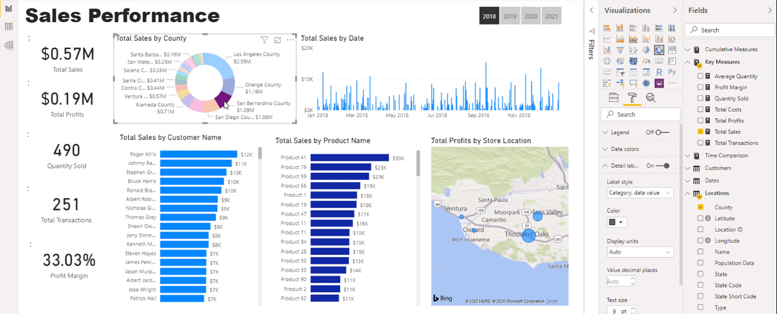Open the Analytics magnifier tab
This screenshot has height=314, width=777.
pos(651,98)
